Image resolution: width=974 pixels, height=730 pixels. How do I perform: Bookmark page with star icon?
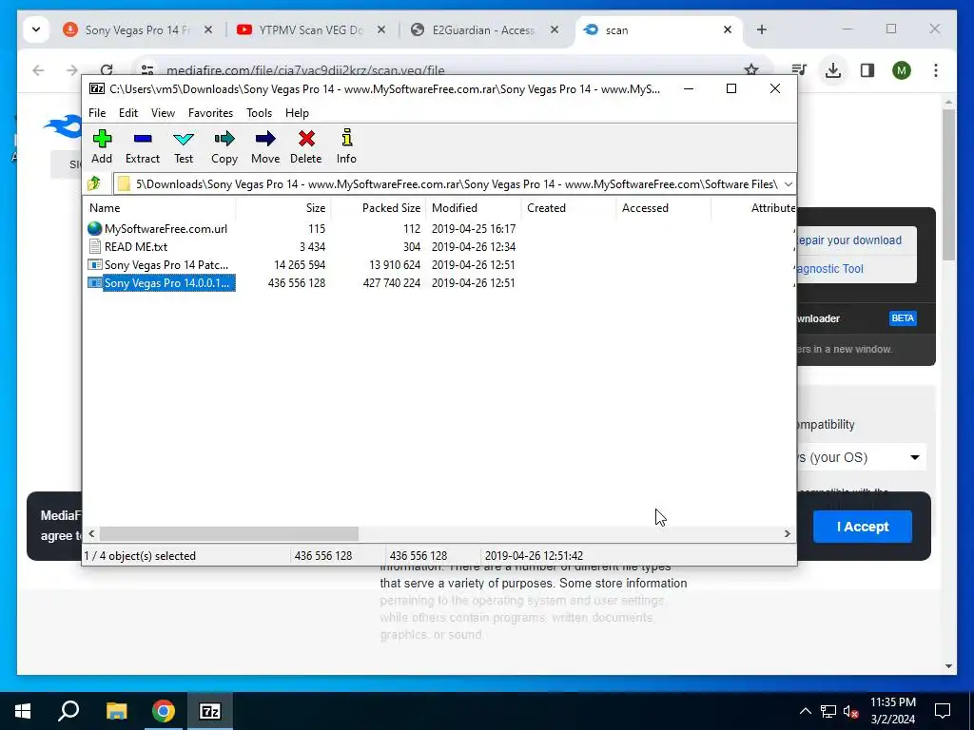point(751,70)
